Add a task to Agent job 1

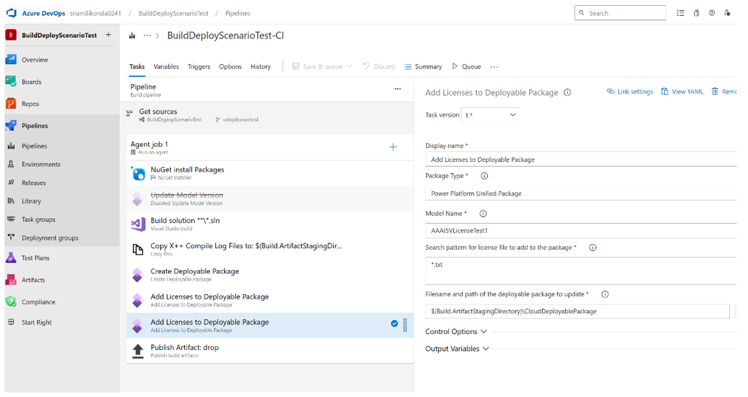tap(393, 147)
